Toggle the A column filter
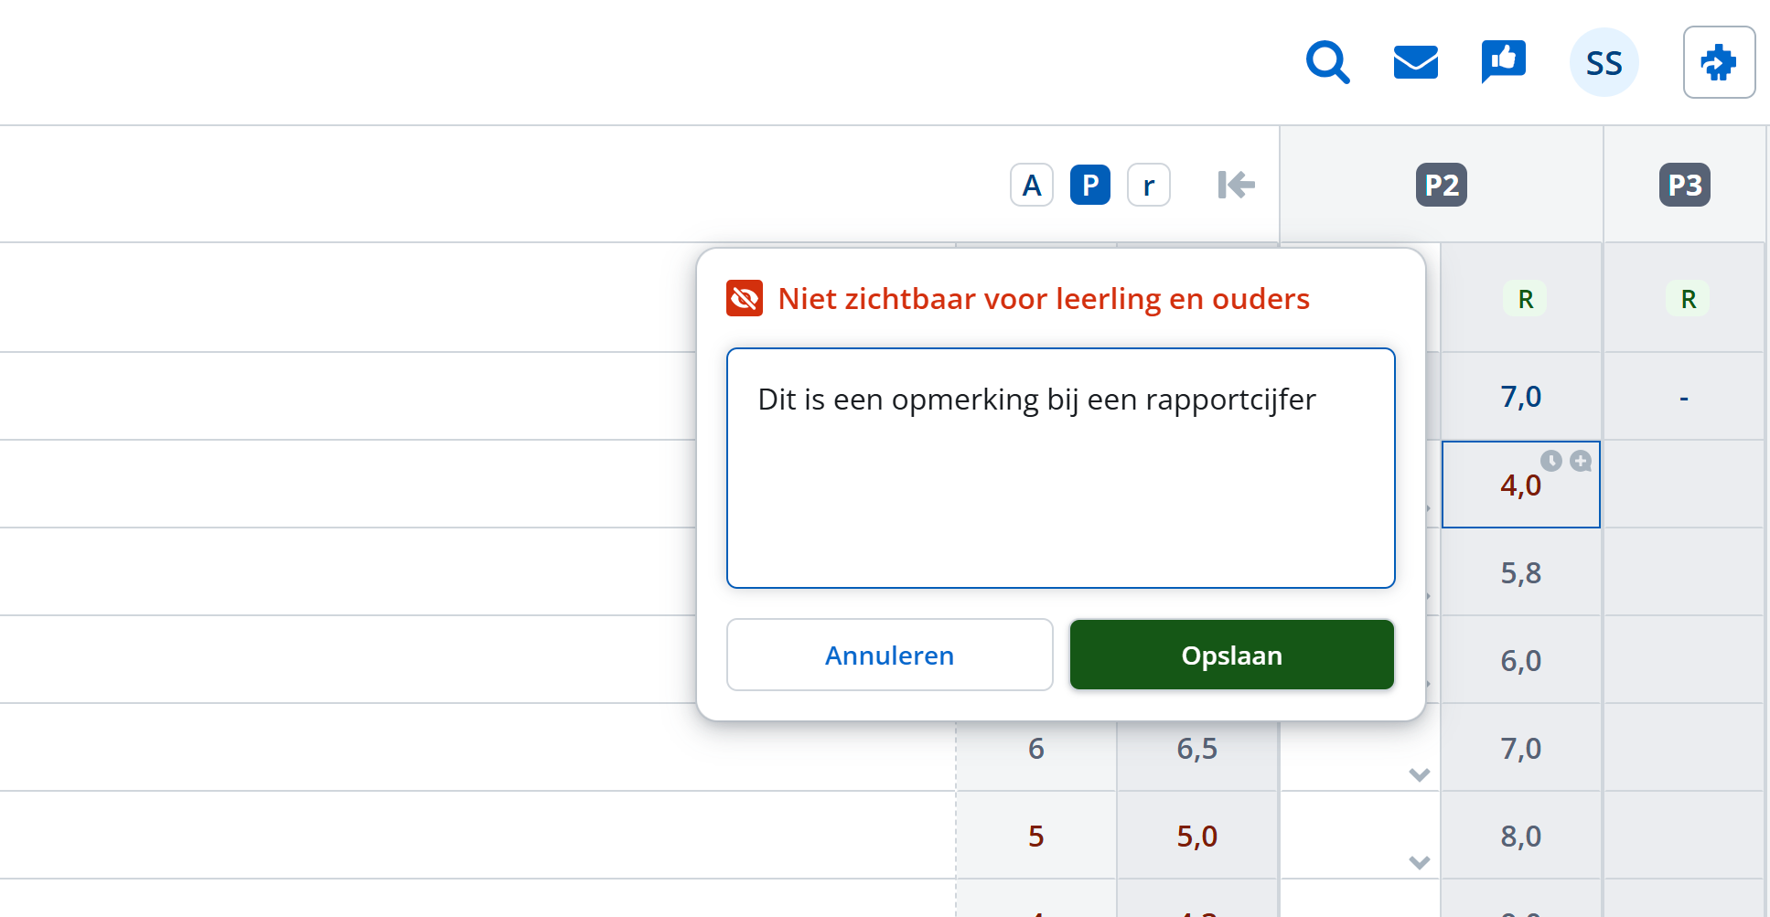1770x917 pixels. (x=1032, y=185)
